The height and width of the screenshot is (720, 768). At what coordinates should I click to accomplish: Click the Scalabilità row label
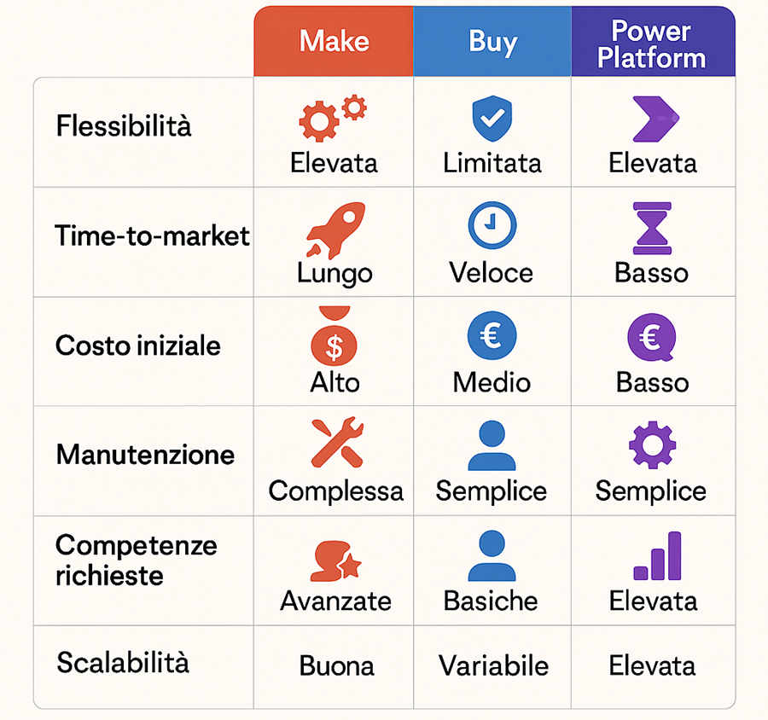[123, 663]
